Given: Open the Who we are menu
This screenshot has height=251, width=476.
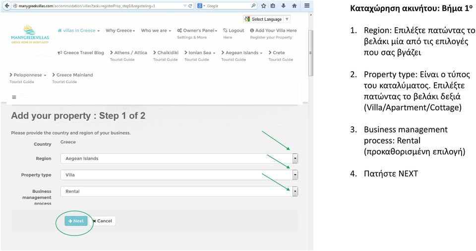Looking at the screenshot, I should click(x=156, y=30).
